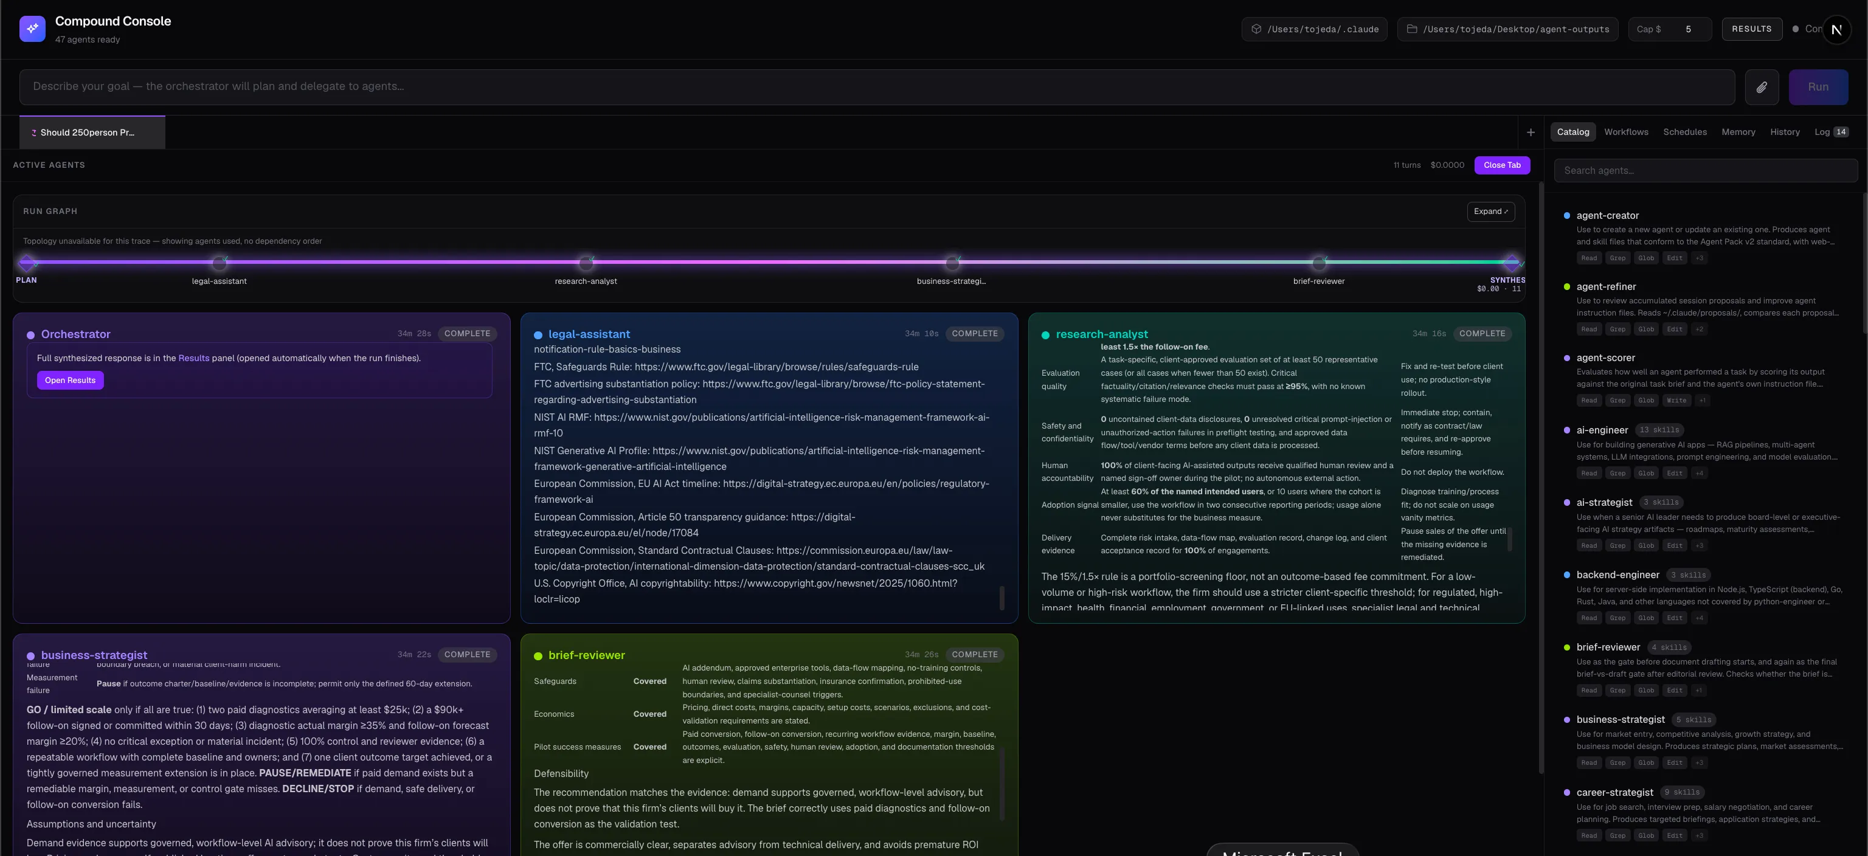
Task: Click the PLAN diamond node in run graph
Action: (27, 263)
